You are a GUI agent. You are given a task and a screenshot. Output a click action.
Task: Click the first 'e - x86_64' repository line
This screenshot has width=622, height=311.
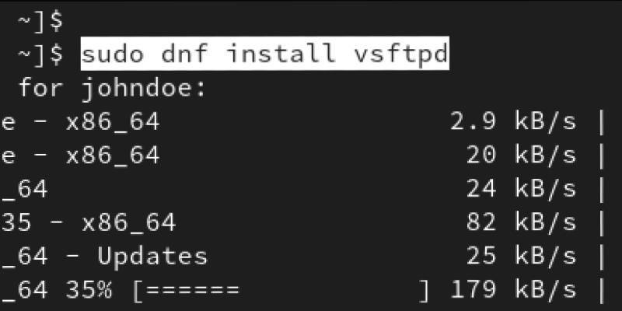click(80, 122)
